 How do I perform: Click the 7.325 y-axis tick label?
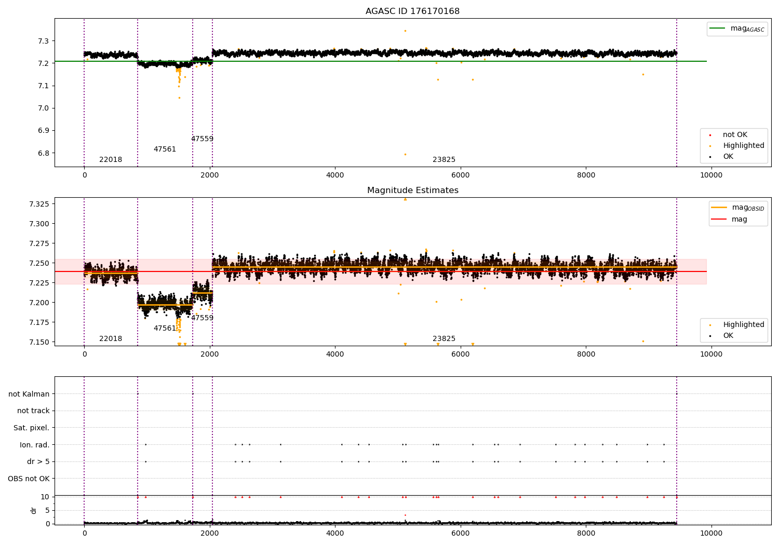pos(39,204)
